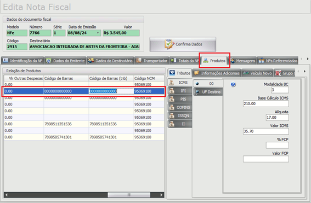Click the empty % FCP field
Screen dimensions: 311x203
click(278, 145)
